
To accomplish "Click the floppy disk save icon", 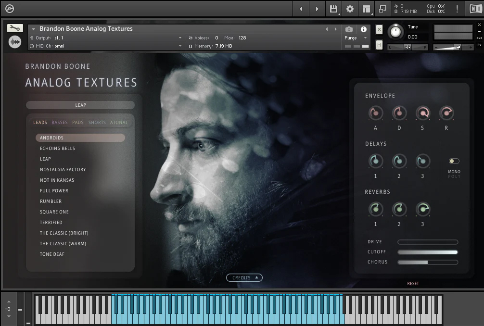I will 333,9.
